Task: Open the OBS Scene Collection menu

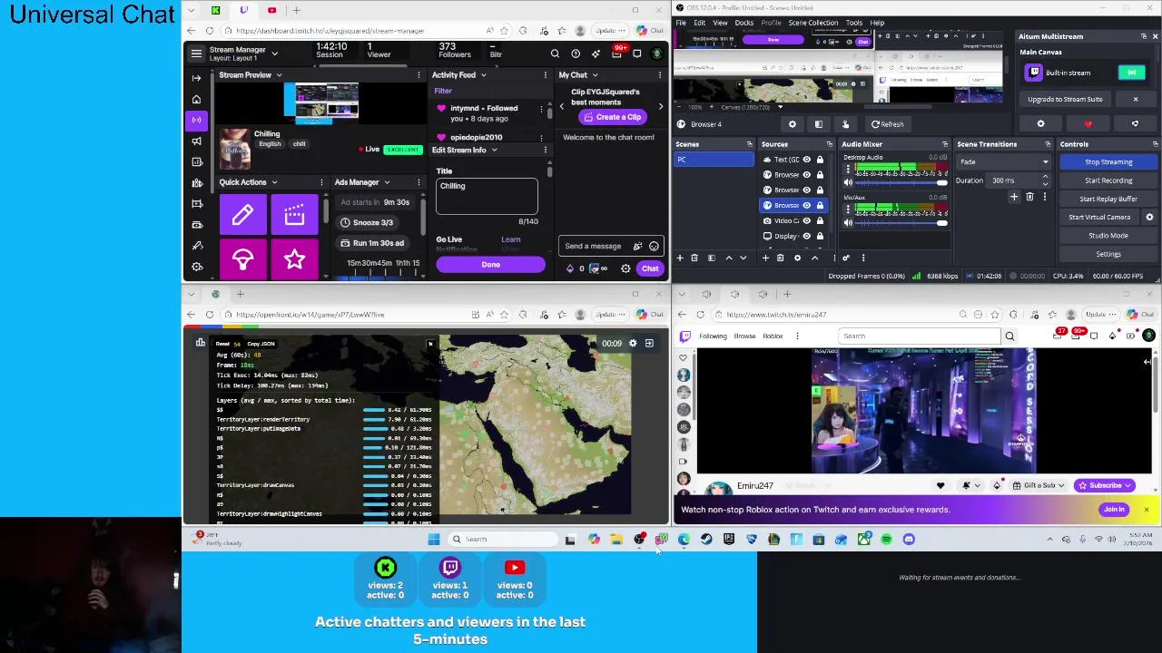Action: pos(812,23)
